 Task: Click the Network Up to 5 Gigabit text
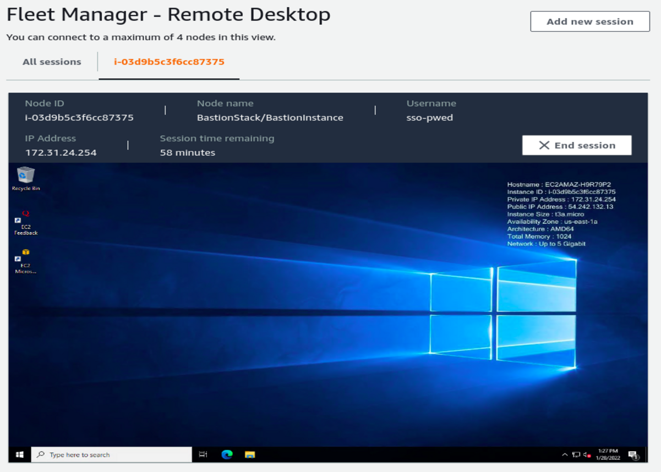pos(546,244)
